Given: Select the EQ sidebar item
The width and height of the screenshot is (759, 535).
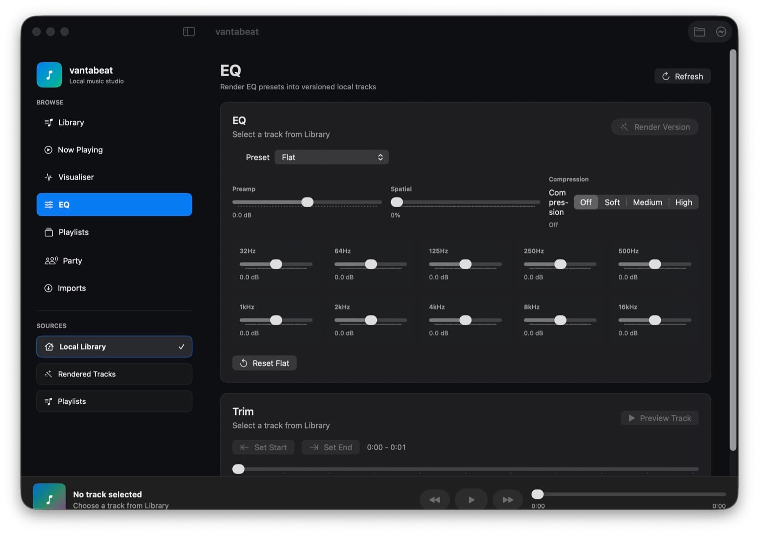Looking at the screenshot, I should coord(114,205).
